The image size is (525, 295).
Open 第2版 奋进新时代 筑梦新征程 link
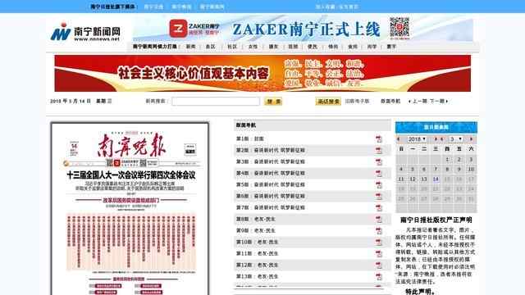click(271, 150)
